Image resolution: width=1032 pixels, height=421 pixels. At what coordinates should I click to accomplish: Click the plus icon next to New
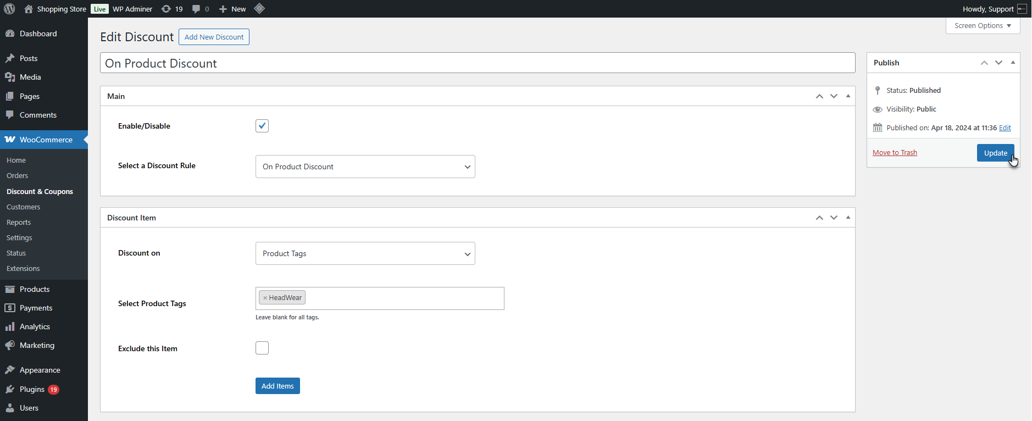(x=223, y=9)
